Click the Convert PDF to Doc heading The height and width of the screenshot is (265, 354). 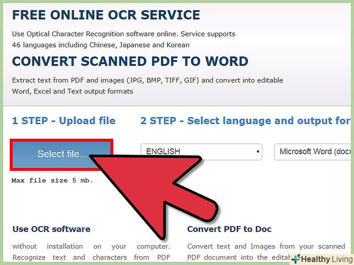tap(230, 229)
